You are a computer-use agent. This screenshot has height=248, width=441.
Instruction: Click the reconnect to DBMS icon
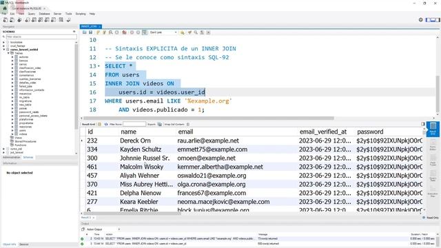pyautogui.click(x=68, y=20)
